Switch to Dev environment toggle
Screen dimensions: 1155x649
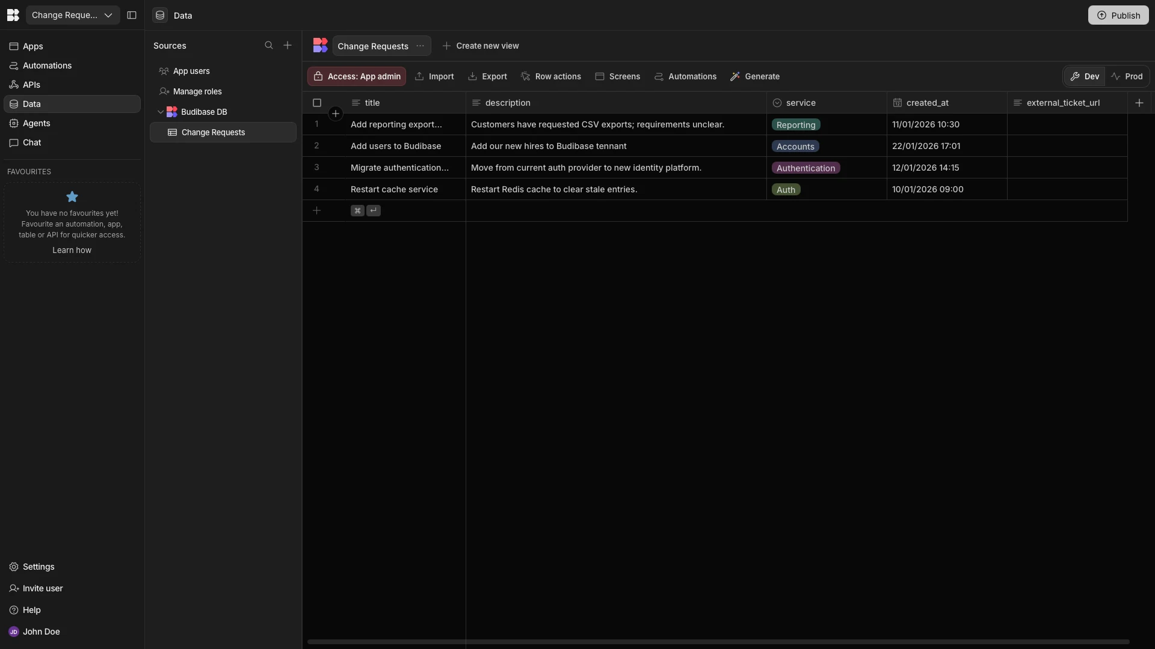(1085, 76)
